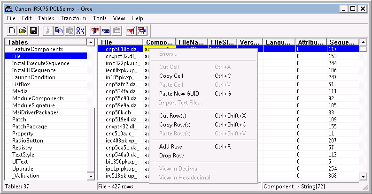This screenshot has width=372, height=194.
Task: Select the Property table in Tables list
Action: (x=23, y=134)
